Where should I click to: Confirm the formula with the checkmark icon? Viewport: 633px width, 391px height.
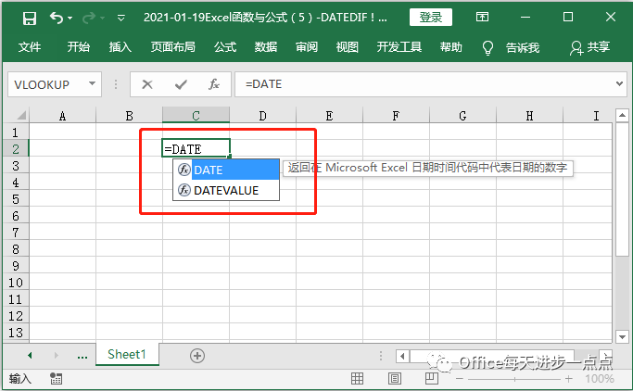(x=181, y=84)
